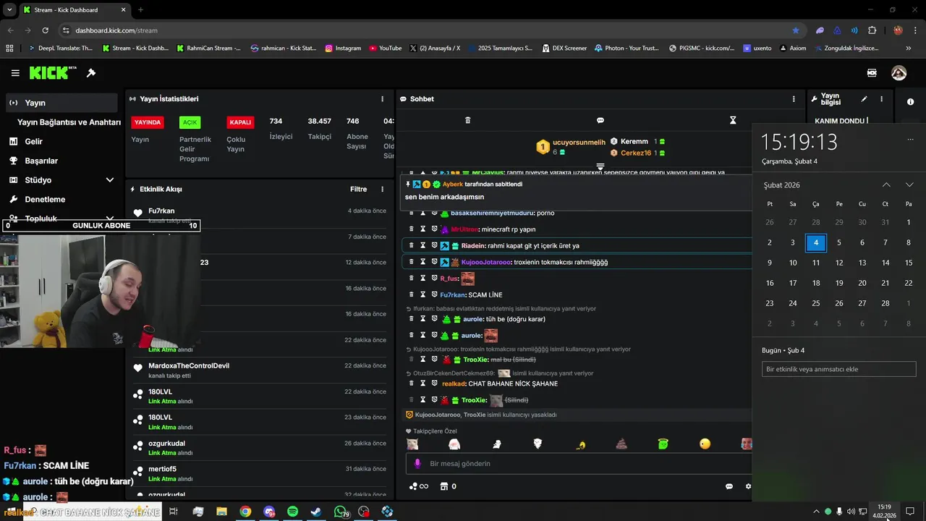Open the multistream icon in top header
Image resolution: width=926 pixels, height=521 pixels.
tap(872, 73)
